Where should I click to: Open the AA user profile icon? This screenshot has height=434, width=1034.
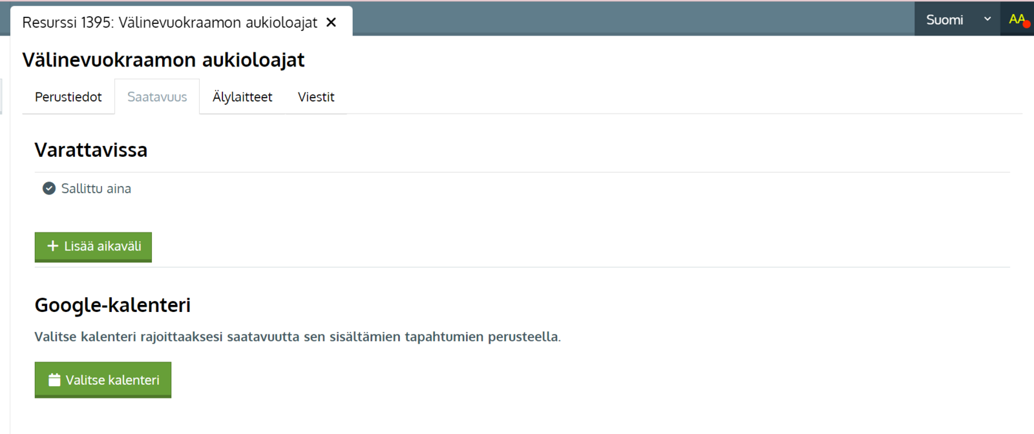click(x=1015, y=19)
